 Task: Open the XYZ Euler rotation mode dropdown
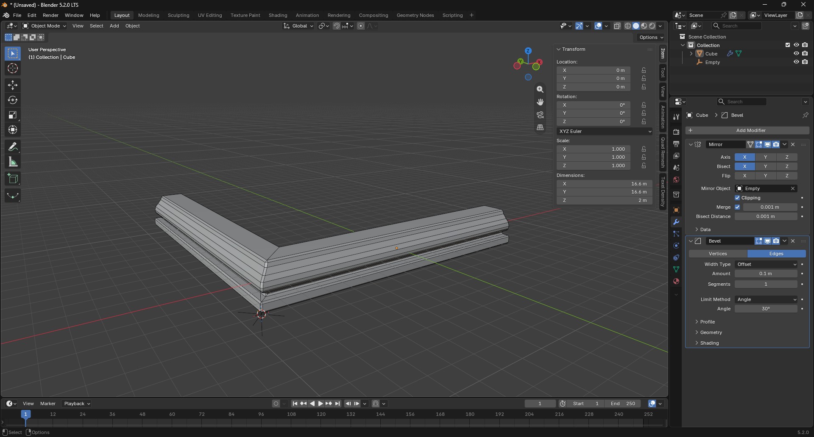tap(605, 131)
